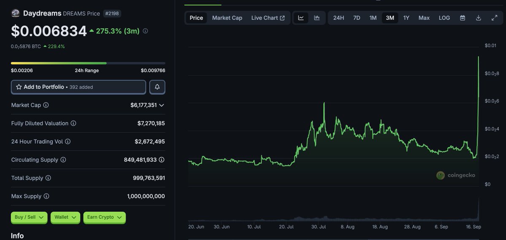Select the Price chart tab
506x240 pixels.
point(196,18)
